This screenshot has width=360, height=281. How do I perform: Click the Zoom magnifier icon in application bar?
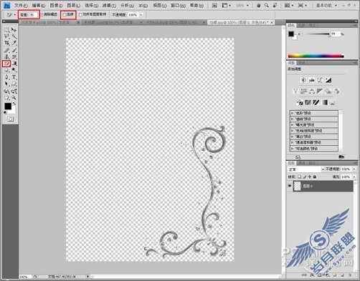click(267, 5)
